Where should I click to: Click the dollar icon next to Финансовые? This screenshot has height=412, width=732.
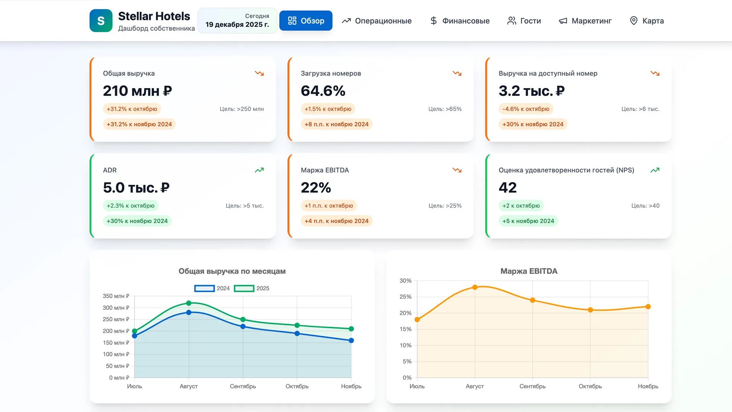point(433,21)
